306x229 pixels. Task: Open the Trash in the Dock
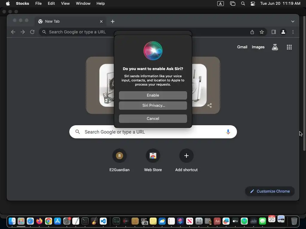[294, 221]
